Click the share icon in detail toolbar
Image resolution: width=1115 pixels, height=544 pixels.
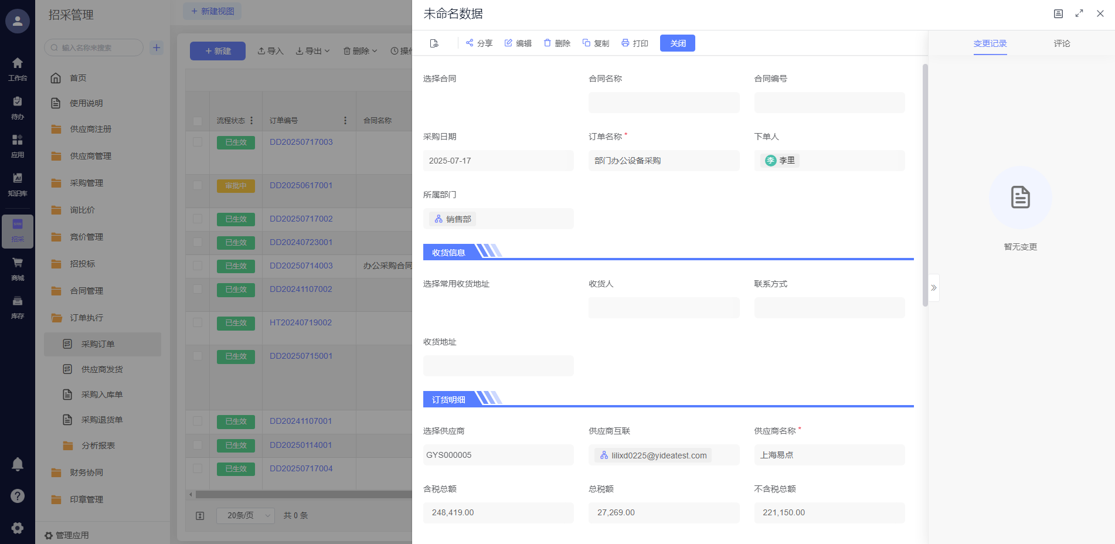(470, 43)
